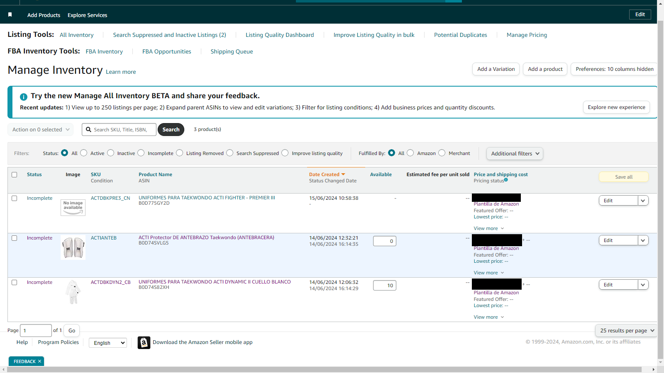Open Improve Listing Quality in bulk
Viewport: 664px width, 373px height.
[374, 35]
